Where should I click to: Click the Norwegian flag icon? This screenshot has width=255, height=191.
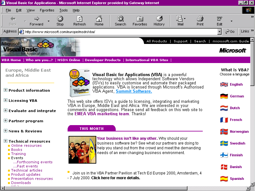224,131
